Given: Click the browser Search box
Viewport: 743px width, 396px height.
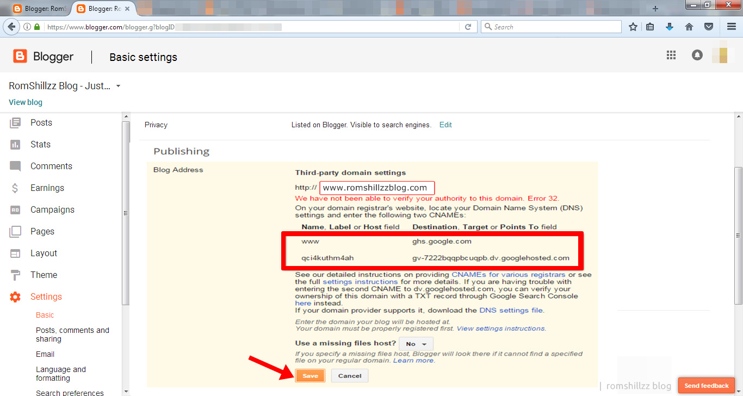Looking at the screenshot, I should pyautogui.click(x=551, y=27).
